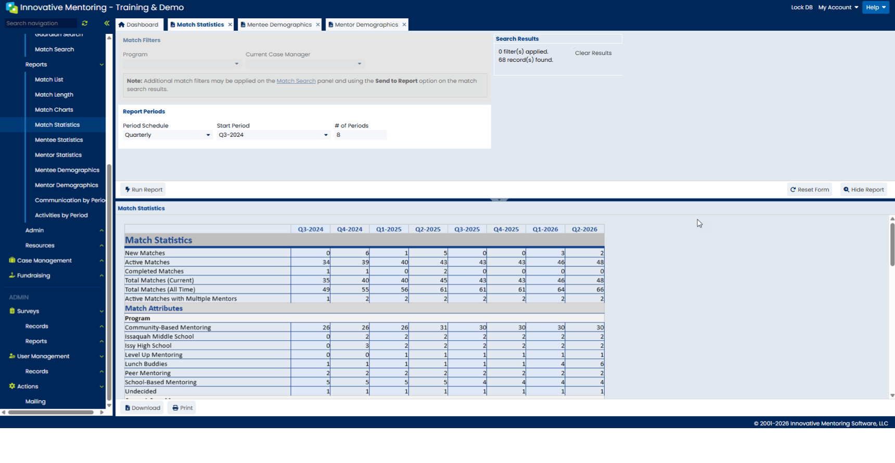
Task: Click the Lunch Buddies row label
Action: click(x=146, y=364)
